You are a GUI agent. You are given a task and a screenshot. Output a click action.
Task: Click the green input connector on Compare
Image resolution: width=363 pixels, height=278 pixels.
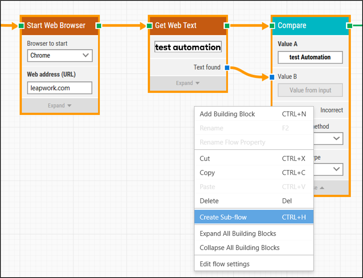(272, 25)
